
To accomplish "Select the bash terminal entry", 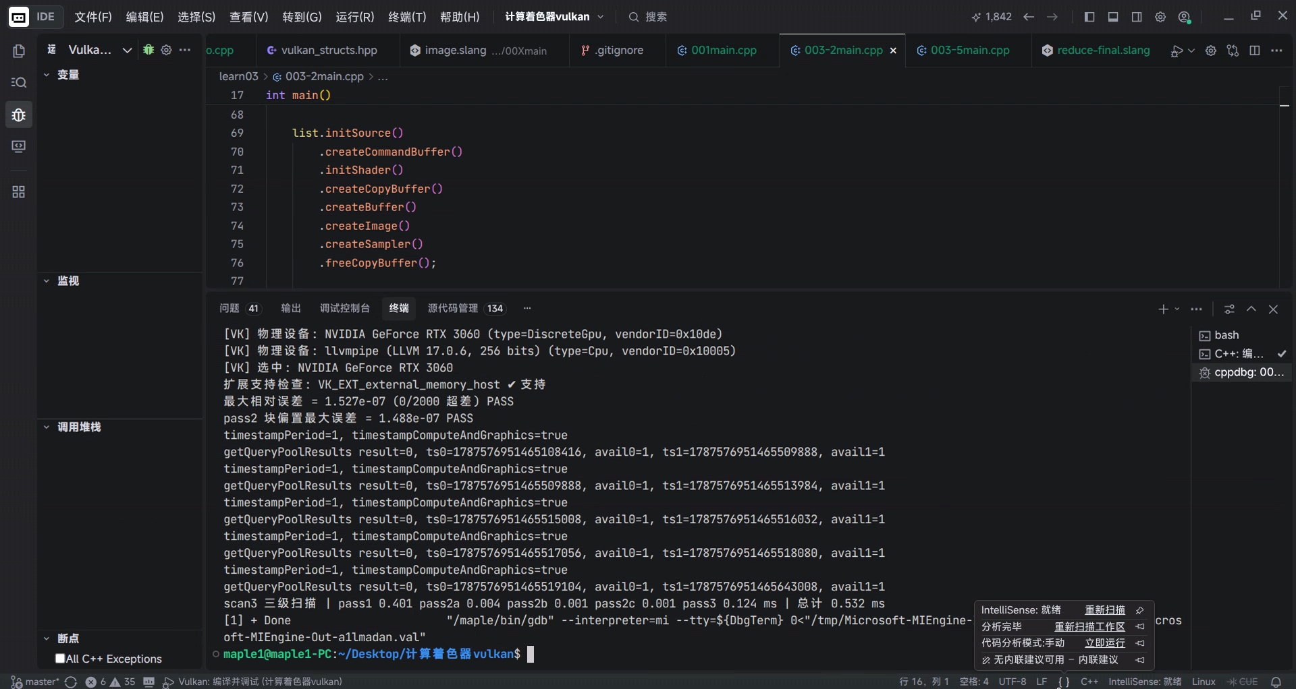I will point(1241,335).
